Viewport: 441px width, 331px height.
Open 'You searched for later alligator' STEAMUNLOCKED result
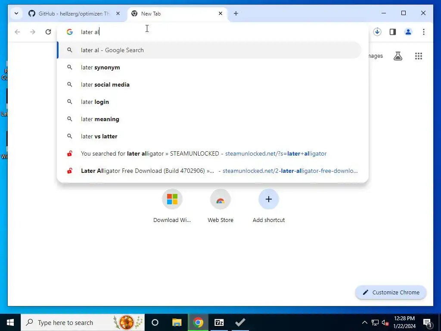[210, 153]
